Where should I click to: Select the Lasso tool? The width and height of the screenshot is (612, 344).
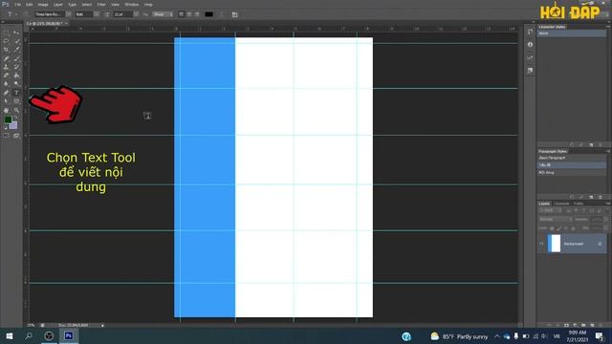point(6,41)
